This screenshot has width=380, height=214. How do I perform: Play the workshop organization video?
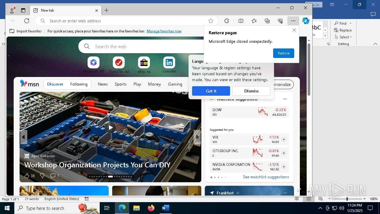110,128
